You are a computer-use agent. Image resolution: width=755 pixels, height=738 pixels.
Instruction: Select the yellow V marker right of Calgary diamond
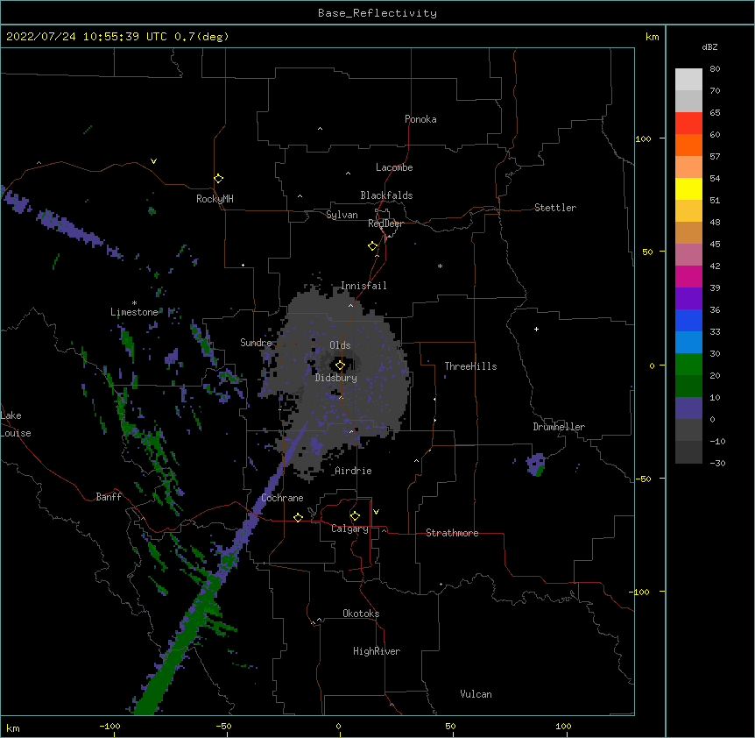pyautogui.click(x=376, y=512)
